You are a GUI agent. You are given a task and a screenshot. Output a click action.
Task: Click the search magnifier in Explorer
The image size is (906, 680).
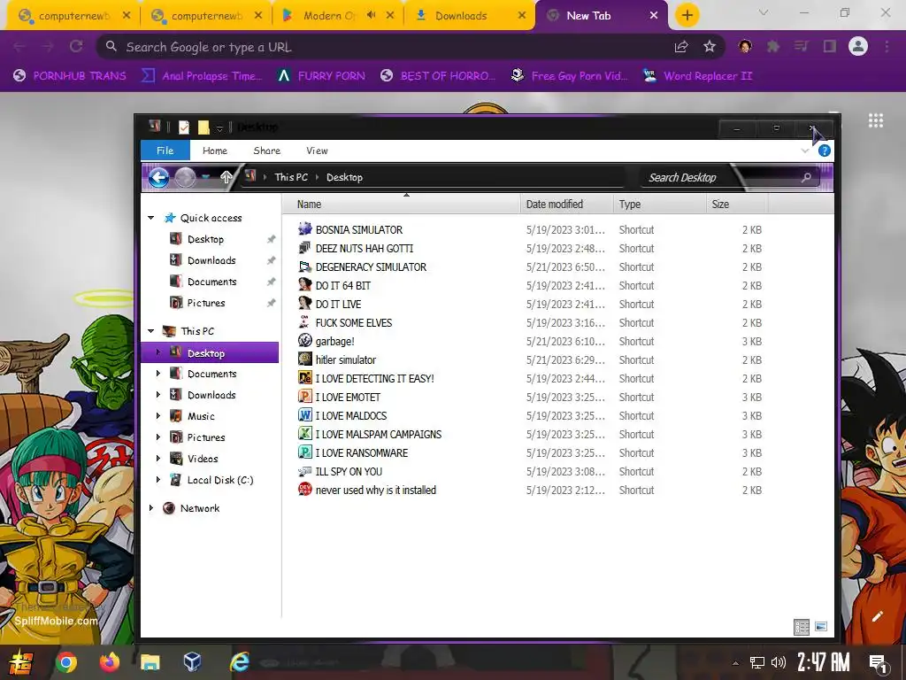(x=806, y=177)
